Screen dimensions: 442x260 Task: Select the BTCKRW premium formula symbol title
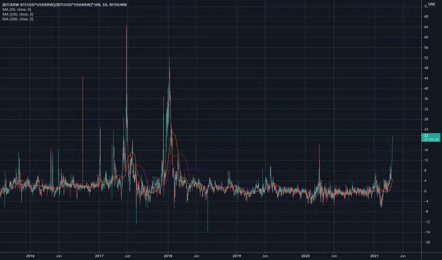[64, 5]
